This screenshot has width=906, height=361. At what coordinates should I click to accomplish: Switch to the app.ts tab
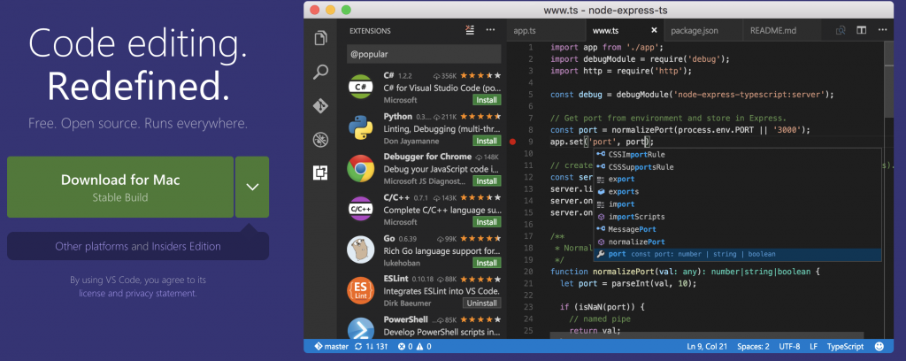tap(525, 31)
